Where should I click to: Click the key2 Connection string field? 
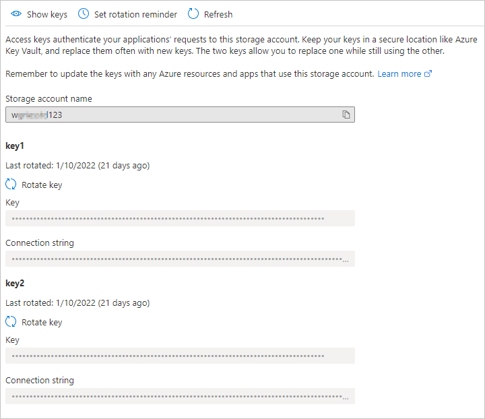pyautogui.click(x=180, y=396)
